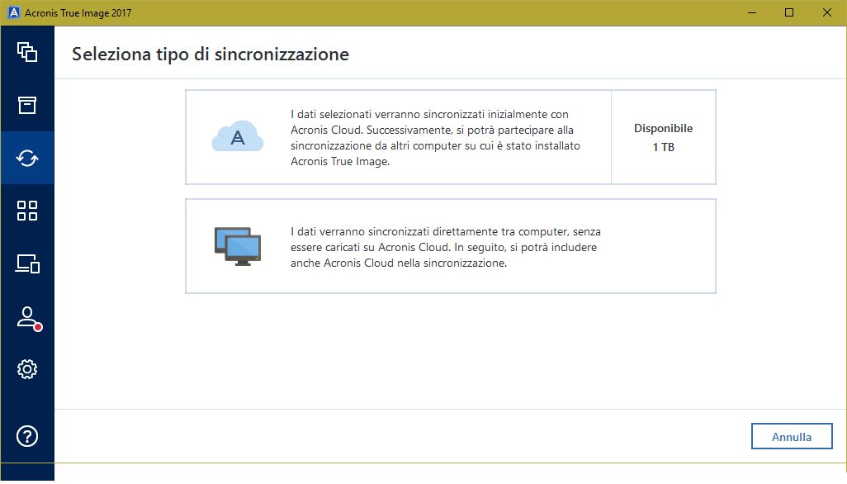The width and height of the screenshot is (847, 484).
Task: Click the Acronis Cloud icon
Action: [238, 137]
